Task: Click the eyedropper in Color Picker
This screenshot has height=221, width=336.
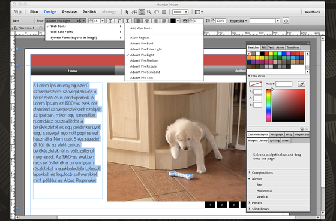Action: pyautogui.click(x=301, y=84)
